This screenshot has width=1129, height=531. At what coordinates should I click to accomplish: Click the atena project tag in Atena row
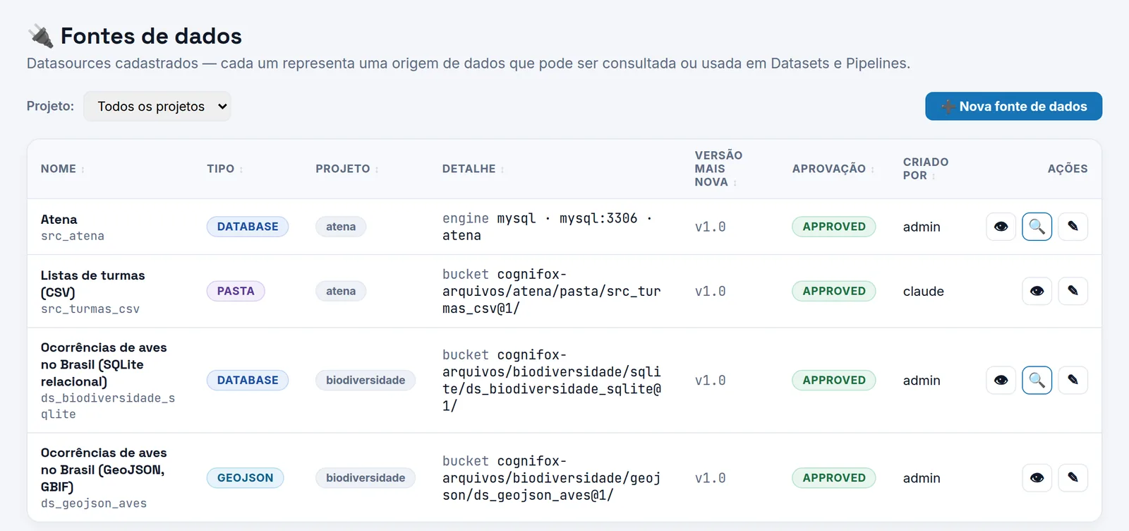coord(341,227)
